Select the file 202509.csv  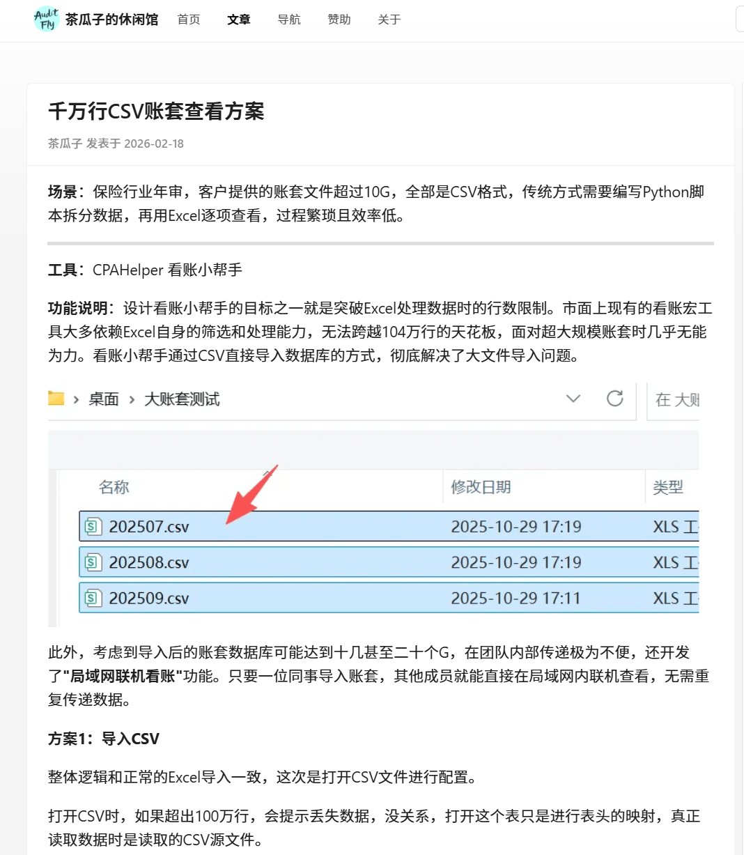point(389,598)
